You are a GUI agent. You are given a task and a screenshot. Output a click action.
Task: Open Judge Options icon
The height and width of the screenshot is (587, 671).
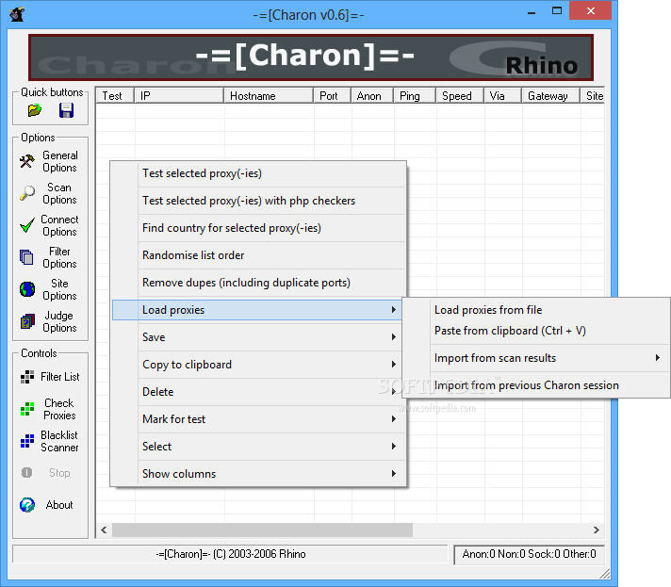coord(27,321)
